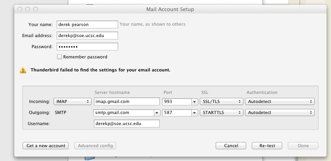Focus the Your name text field

click(87, 24)
